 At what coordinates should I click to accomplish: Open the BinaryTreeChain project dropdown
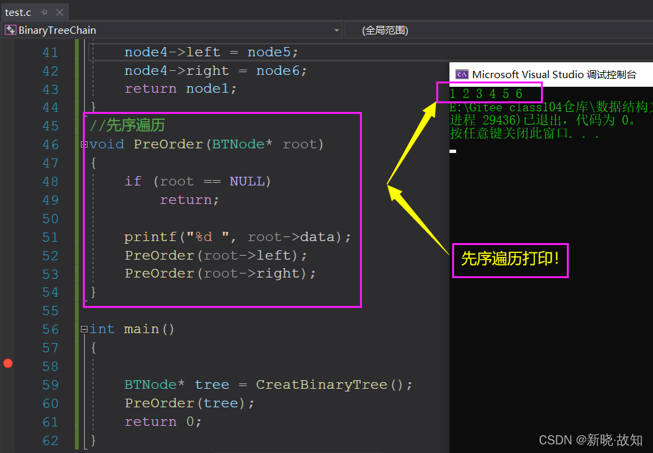pyautogui.click(x=336, y=30)
